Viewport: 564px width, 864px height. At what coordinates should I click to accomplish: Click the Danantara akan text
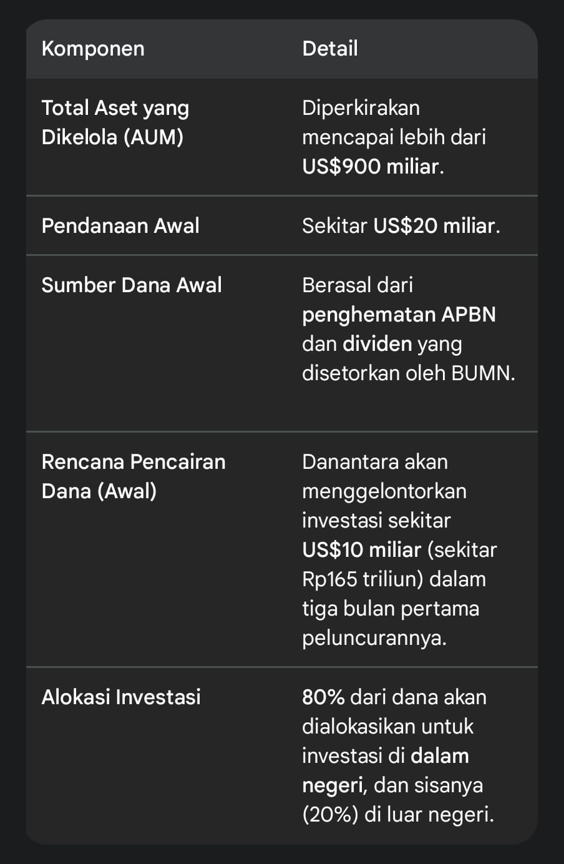374,461
